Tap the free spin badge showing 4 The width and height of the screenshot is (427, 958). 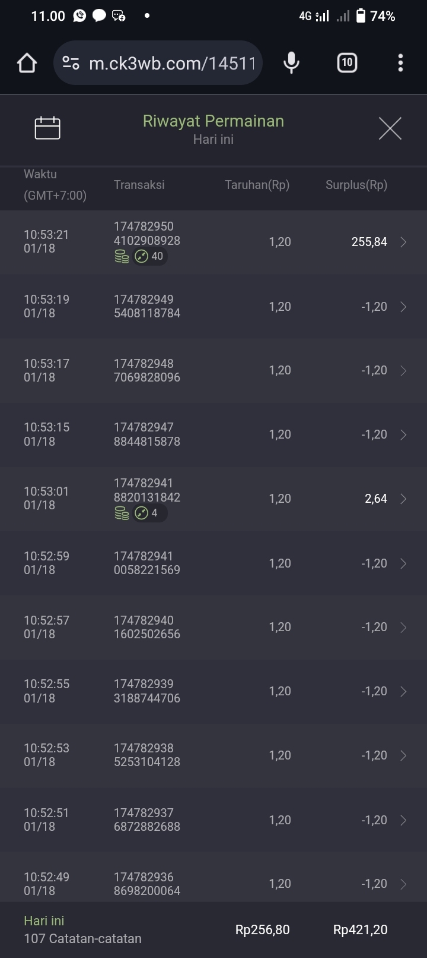pos(147,513)
